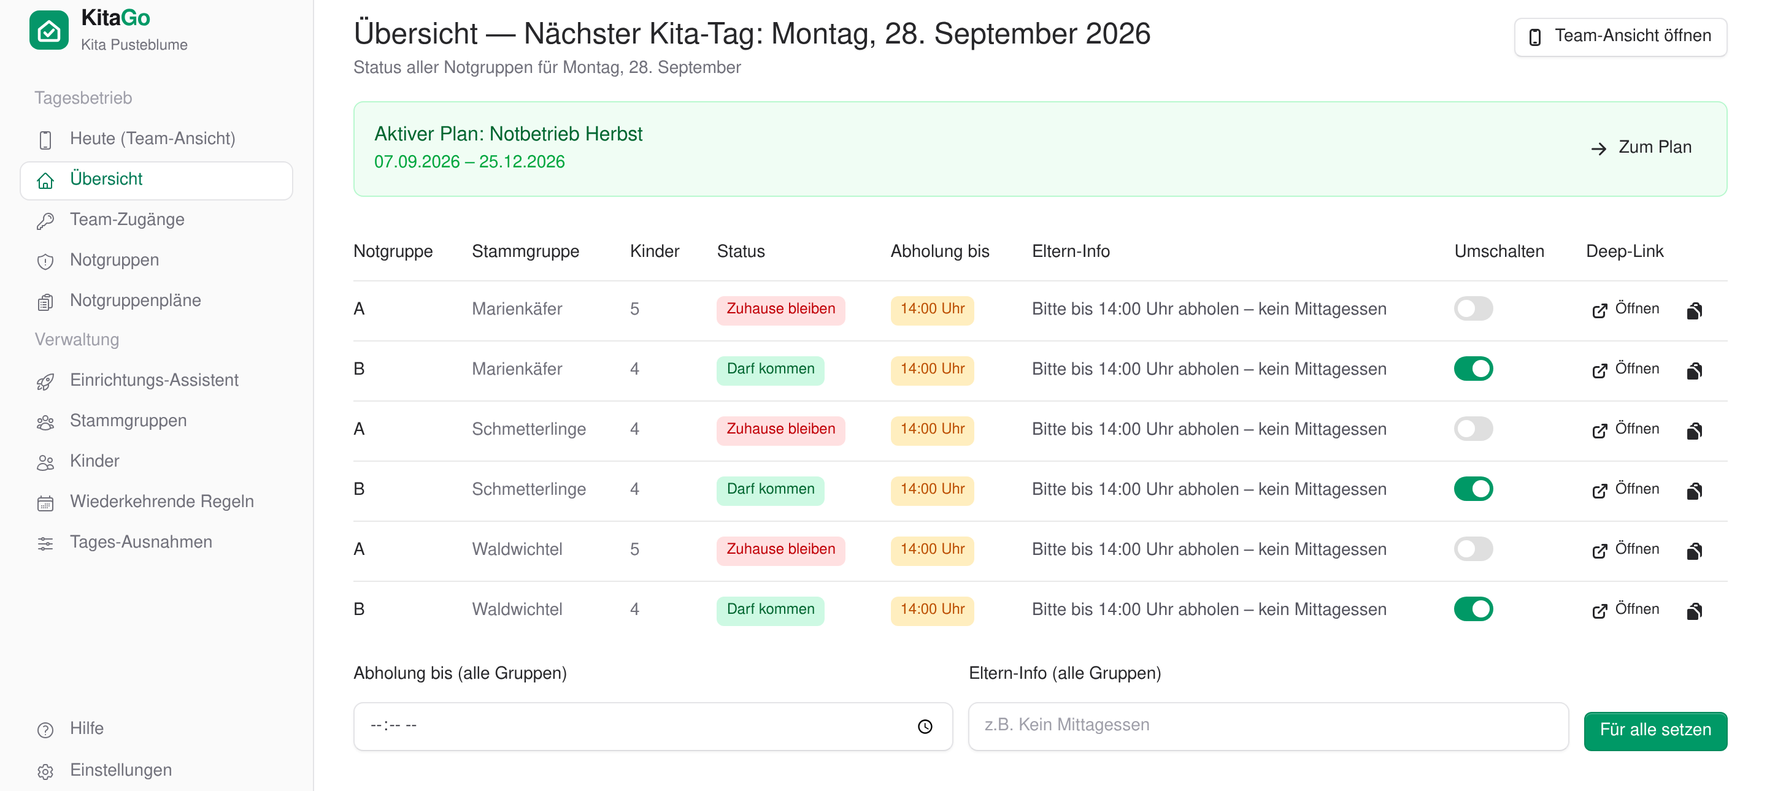Image resolution: width=1767 pixels, height=791 pixels.
Task: Switch off toggle for Waldwichtel group B
Action: click(1472, 609)
